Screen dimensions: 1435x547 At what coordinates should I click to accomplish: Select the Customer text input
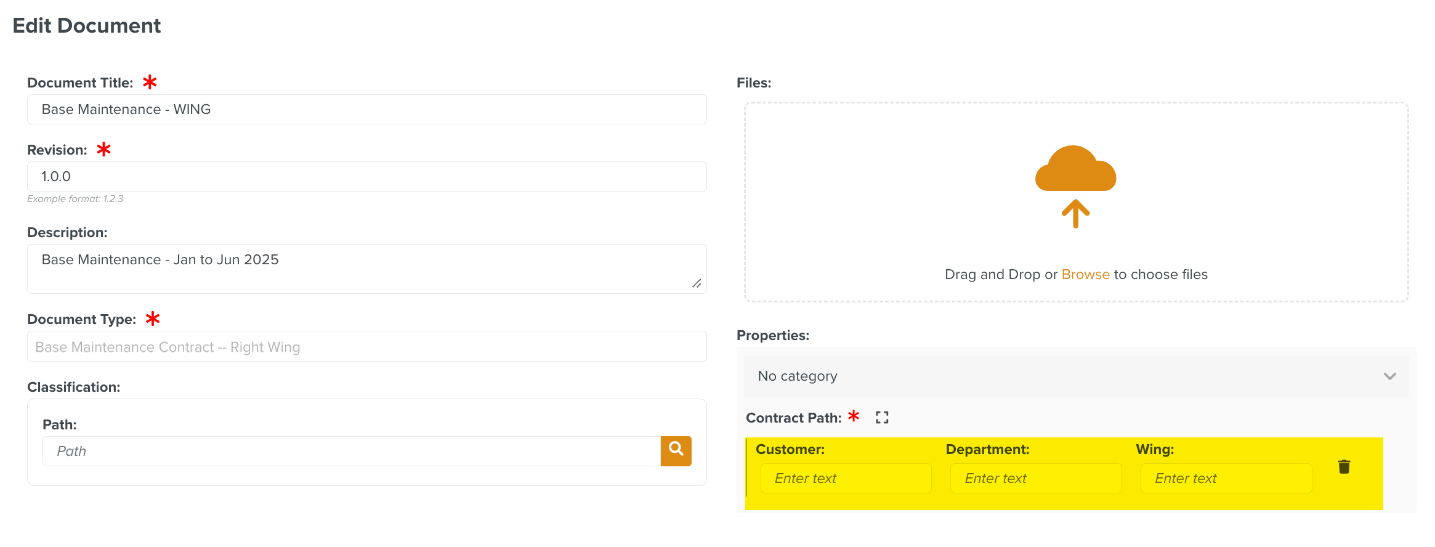coord(846,479)
